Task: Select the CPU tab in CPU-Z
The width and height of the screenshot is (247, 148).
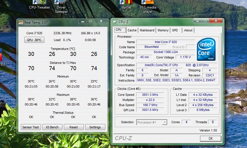Action: [x=120, y=30]
